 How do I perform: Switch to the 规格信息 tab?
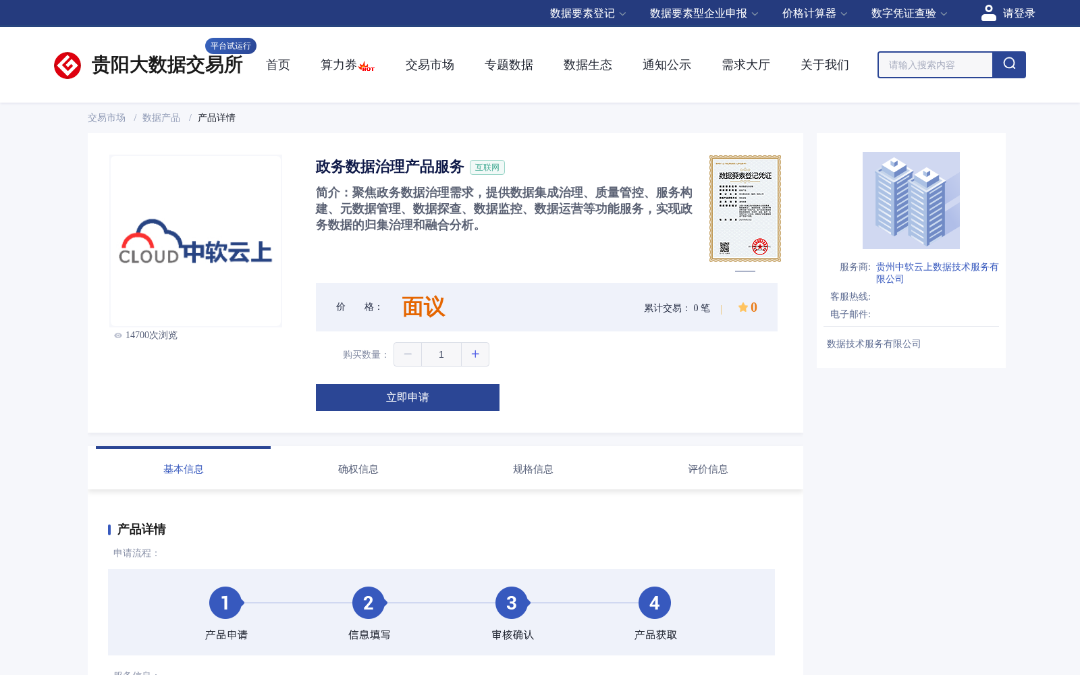tap(533, 469)
